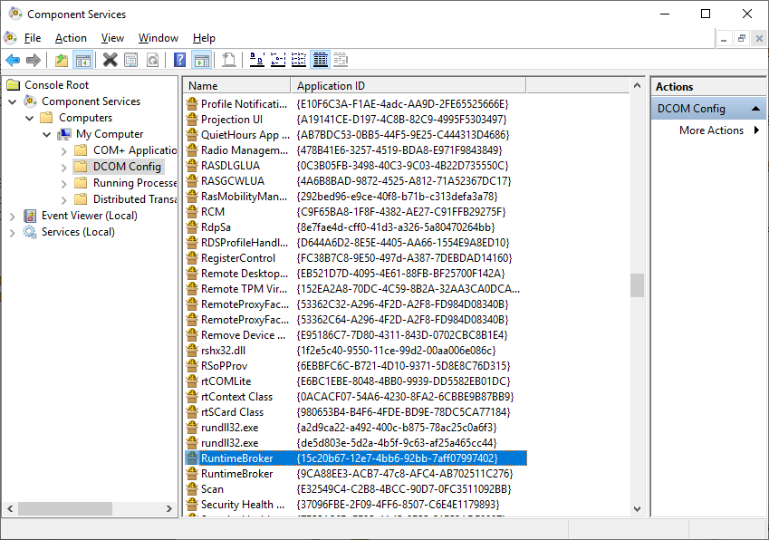Open the View menu
This screenshot has width=769, height=540.
[x=112, y=38]
